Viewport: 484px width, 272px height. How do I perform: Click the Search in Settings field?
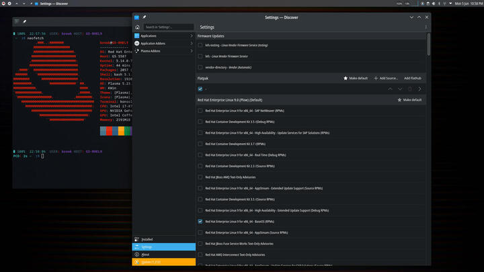click(169, 27)
